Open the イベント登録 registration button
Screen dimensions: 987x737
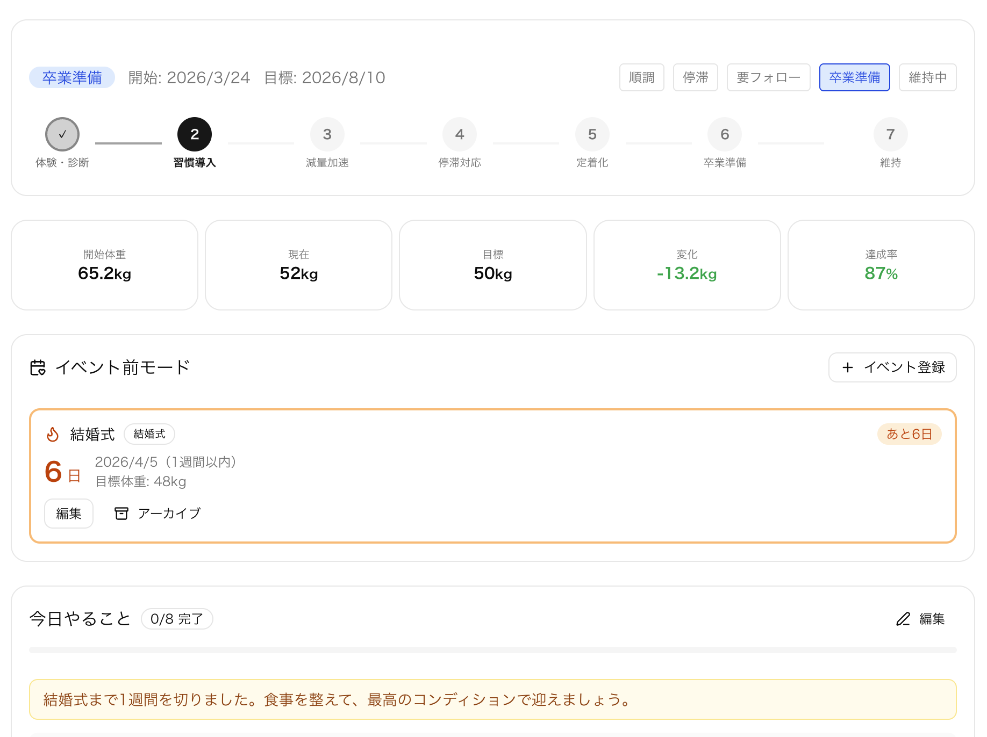(892, 367)
